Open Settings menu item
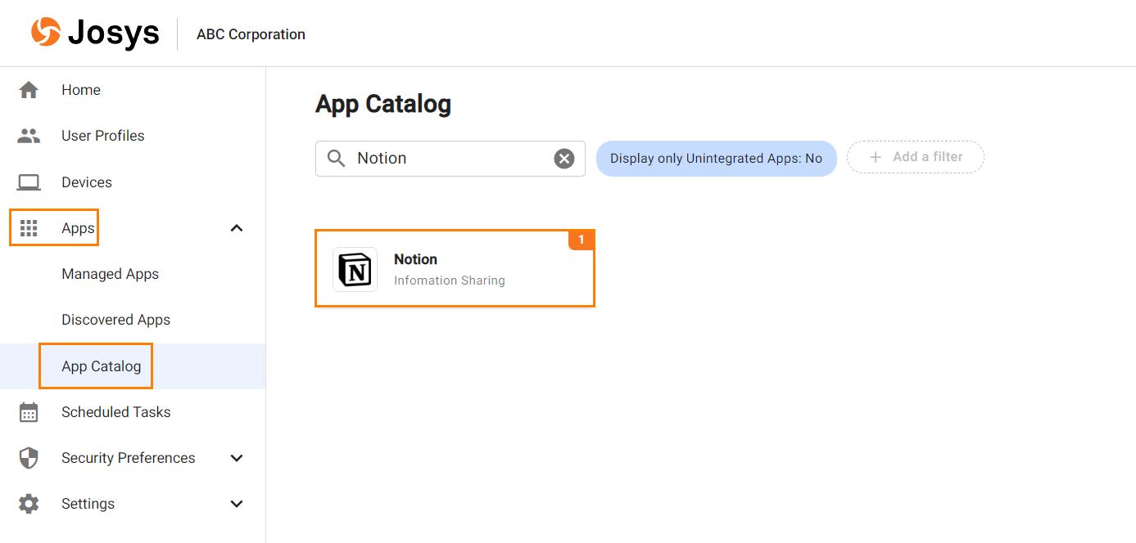Screen dimensions: 1136x543 click(x=88, y=504)
